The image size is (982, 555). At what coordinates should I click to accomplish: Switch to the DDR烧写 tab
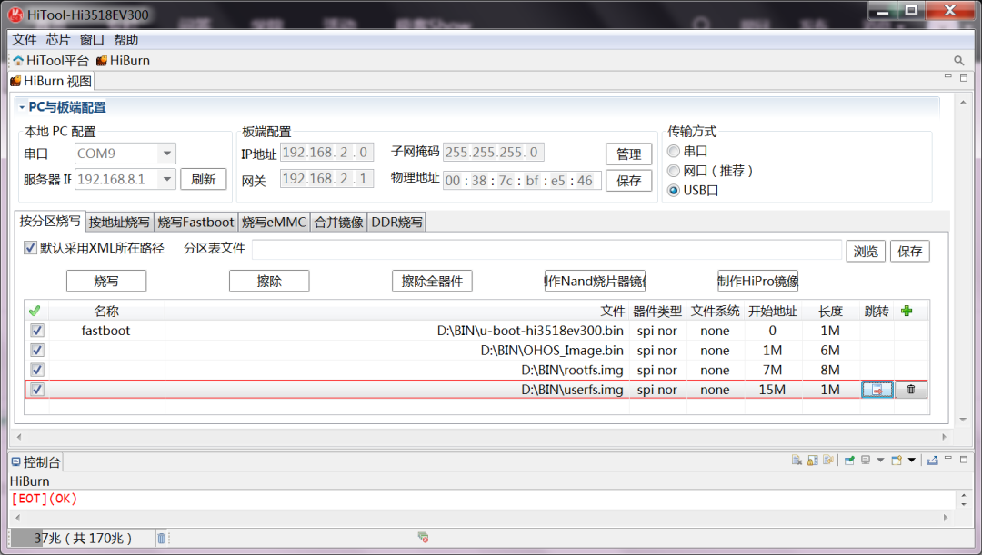pos(397,223)
